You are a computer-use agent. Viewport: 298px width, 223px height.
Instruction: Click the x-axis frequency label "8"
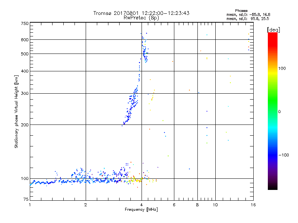(197, 205)
